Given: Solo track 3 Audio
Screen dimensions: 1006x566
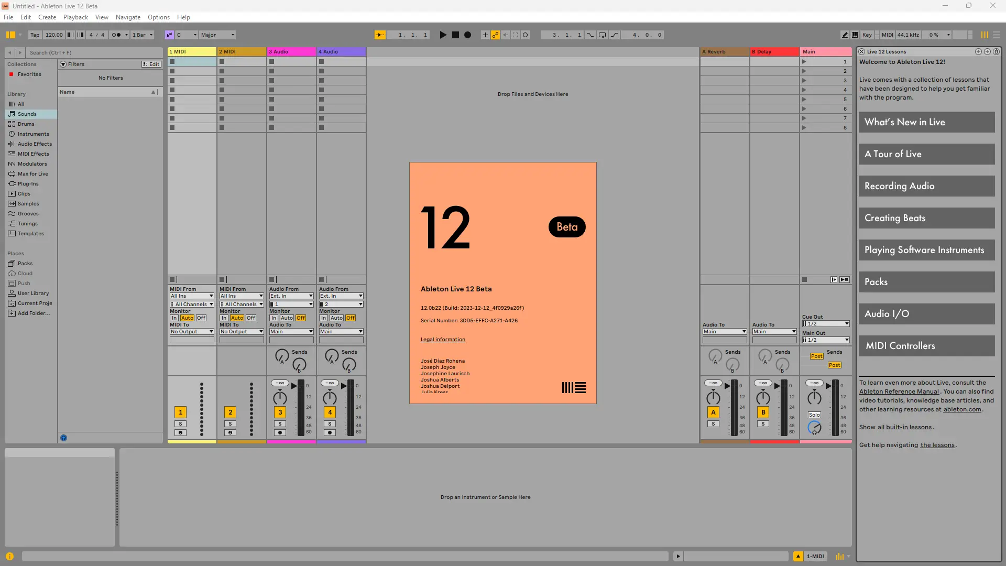Looking at the screenshot, I should click(x=280, y=424).
